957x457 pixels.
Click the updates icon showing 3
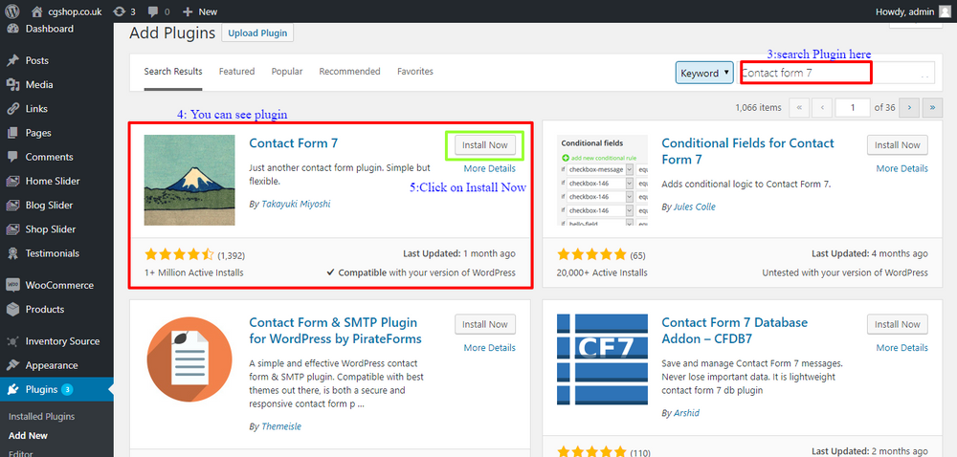120,11
